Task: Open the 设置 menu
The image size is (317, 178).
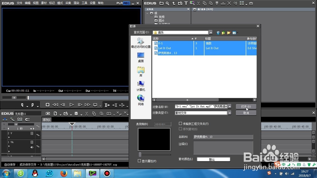Action: coord(92,3)
